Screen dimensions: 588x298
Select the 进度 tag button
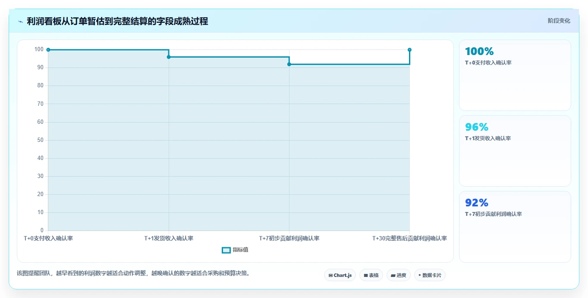pyautogui.click(x=399, y=275)
